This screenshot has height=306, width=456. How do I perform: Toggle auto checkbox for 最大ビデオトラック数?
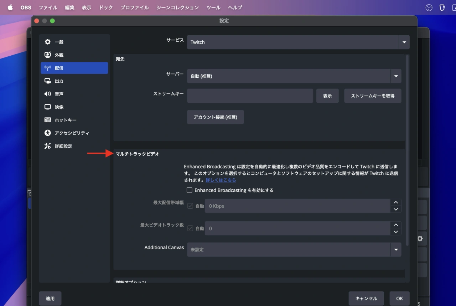(x=190, y=229)
